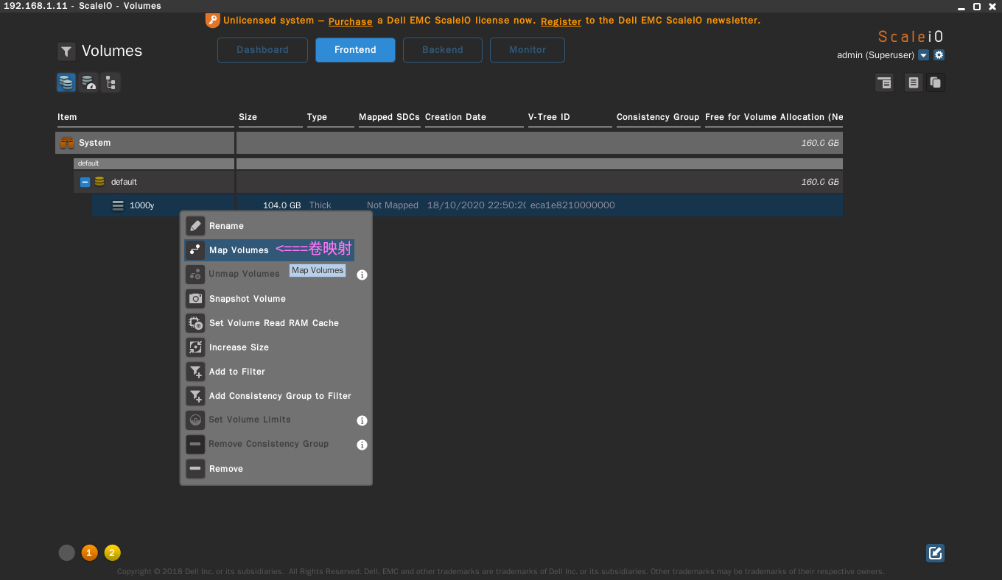Click the small default protection domain label
1002x580 pixels.
coord(88,163)
